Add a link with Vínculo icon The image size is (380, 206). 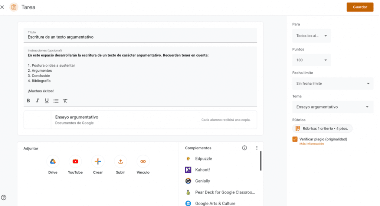coord(143,161)
